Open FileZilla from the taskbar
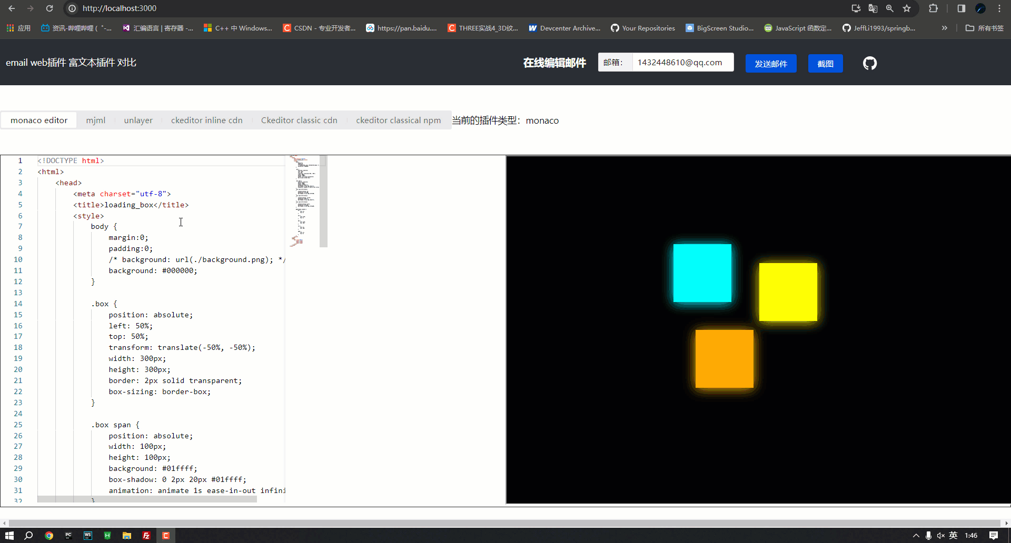The image size is (1011, 543). click(146, 535)
